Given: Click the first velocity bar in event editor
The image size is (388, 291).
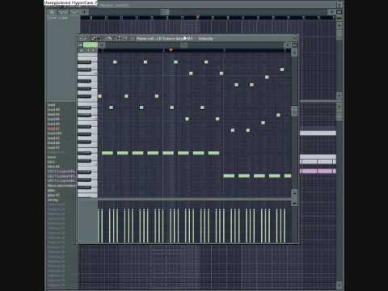Looking at the screenshot, I should pos(99,226).
